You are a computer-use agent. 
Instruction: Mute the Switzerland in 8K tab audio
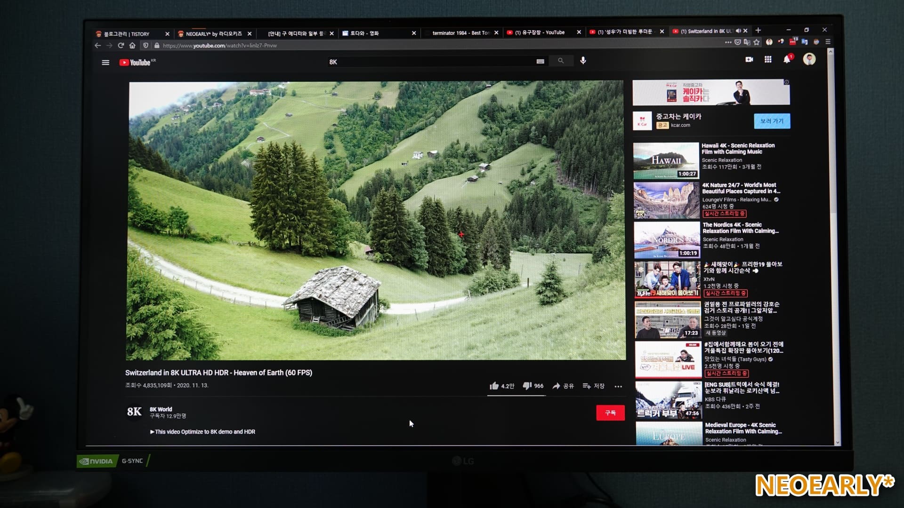pos(738,31)
